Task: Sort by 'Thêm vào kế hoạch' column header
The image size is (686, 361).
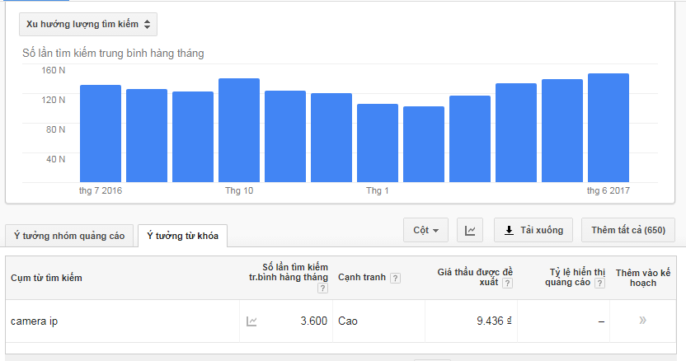Action: pos(642,278)
